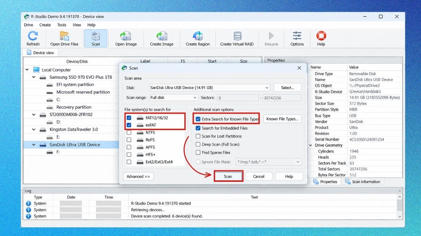Switch to the Device view tab
The image size is (421, 236).
pyautogui.click(x=41, y=52)
